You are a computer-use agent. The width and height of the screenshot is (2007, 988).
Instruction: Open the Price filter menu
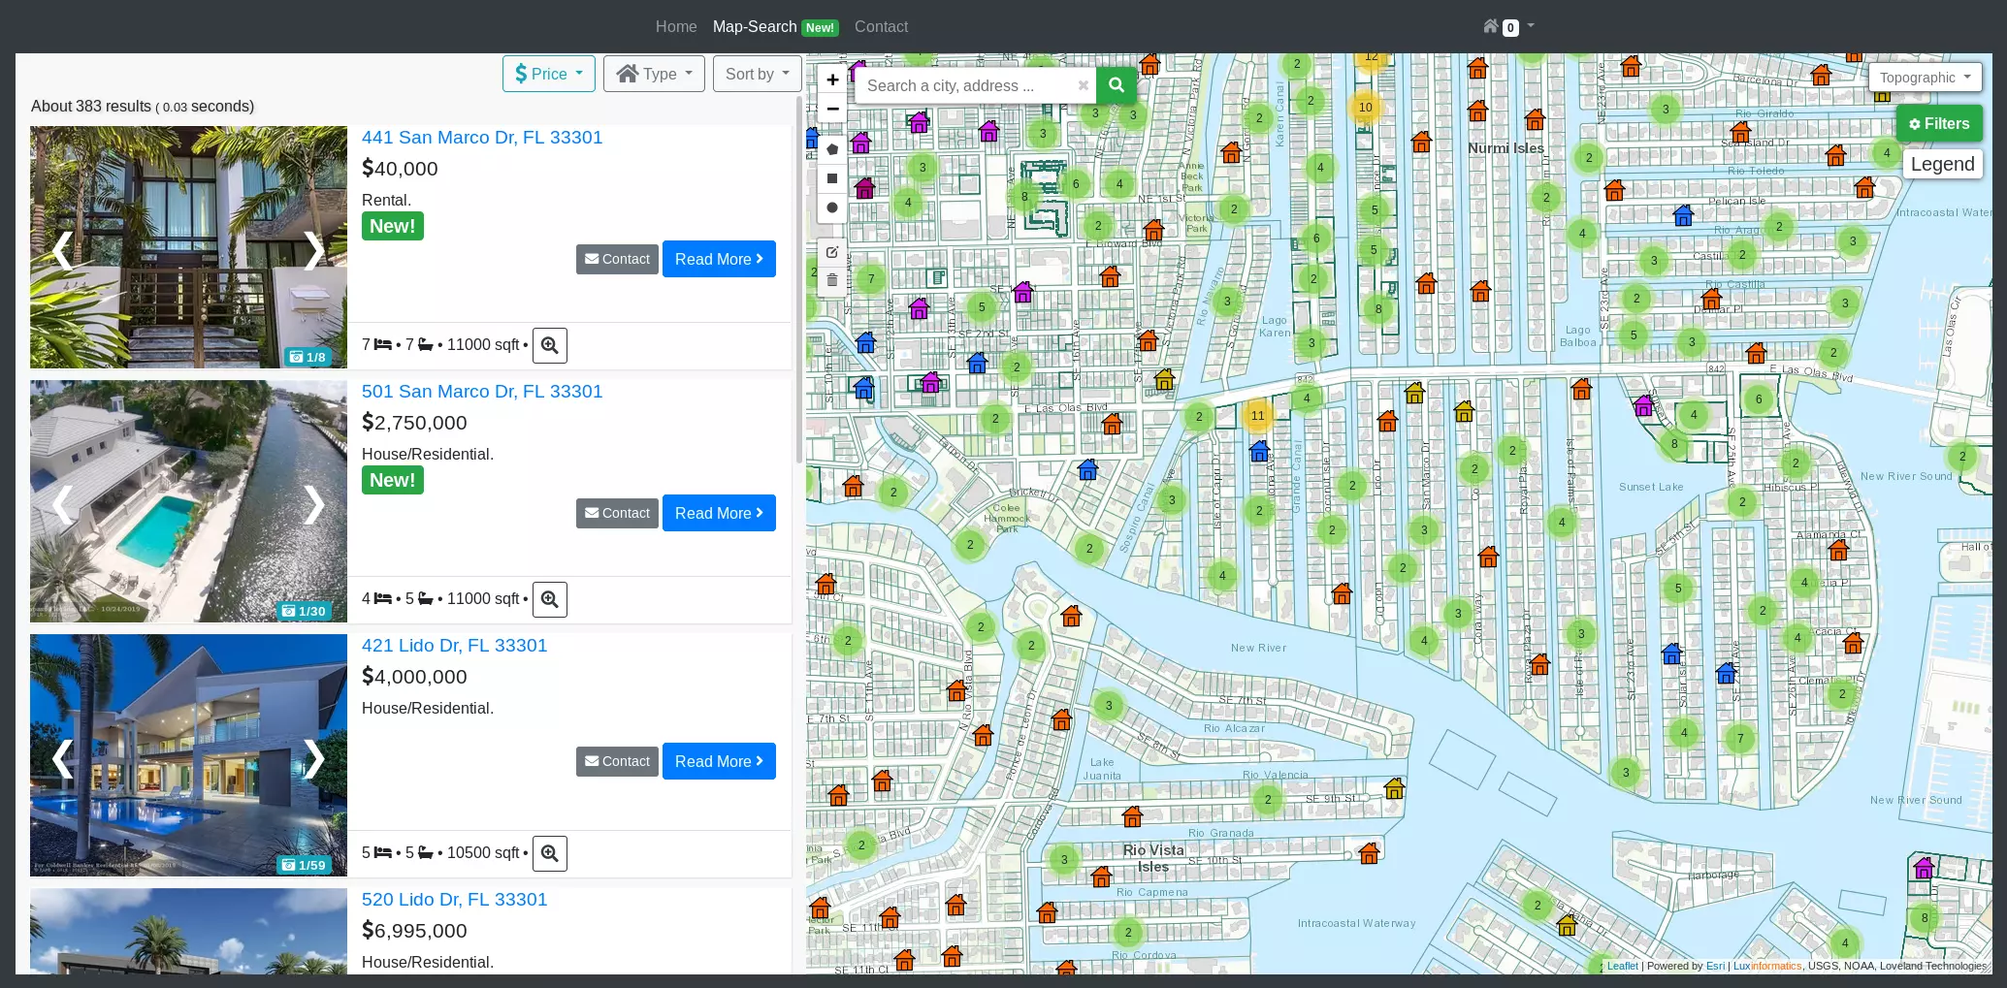tap(548, 74)
